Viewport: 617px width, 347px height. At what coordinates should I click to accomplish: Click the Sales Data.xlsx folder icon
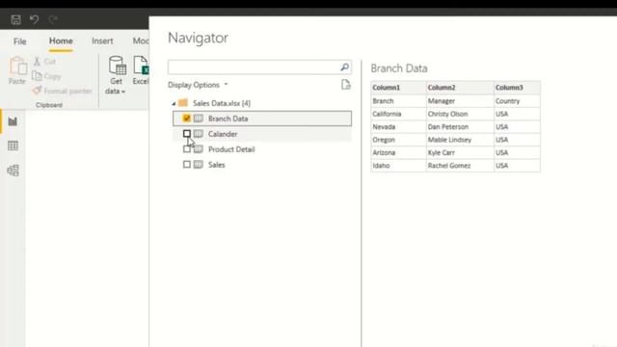point(183,103)
